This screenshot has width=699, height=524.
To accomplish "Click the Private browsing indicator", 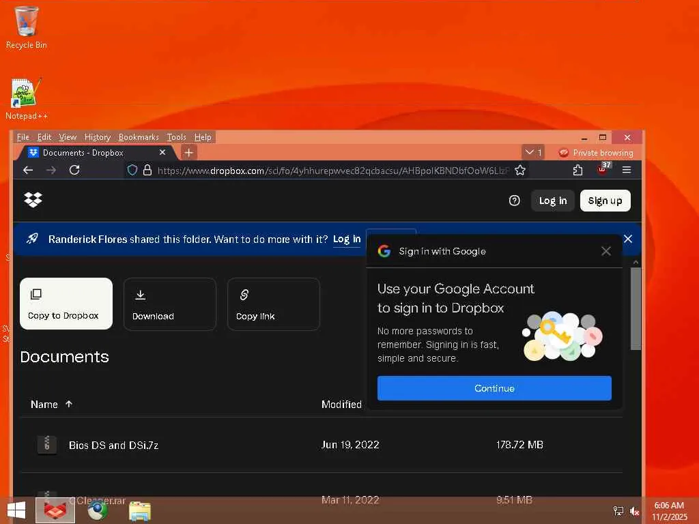I will [595, 153].
